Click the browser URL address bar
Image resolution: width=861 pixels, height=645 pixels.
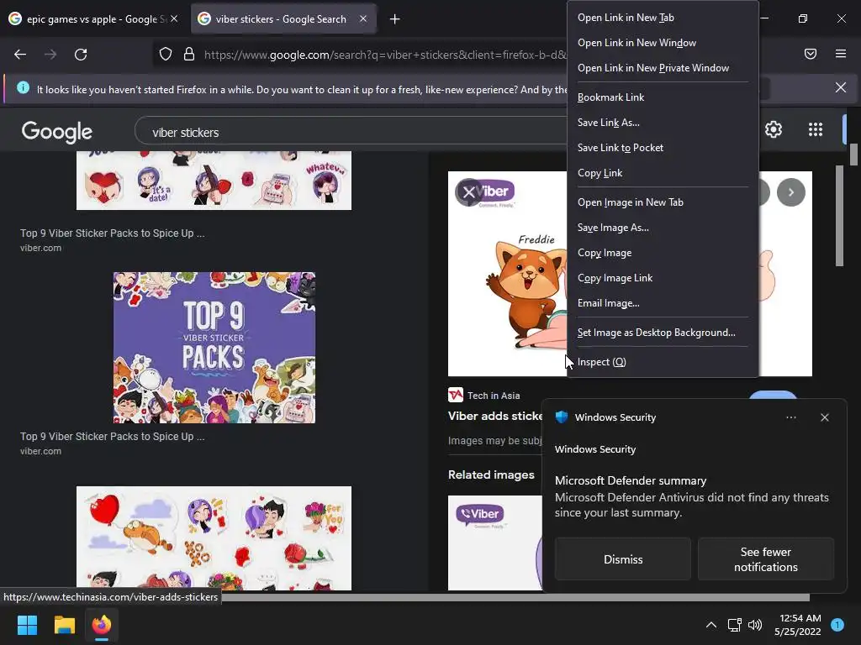point(384,55)
